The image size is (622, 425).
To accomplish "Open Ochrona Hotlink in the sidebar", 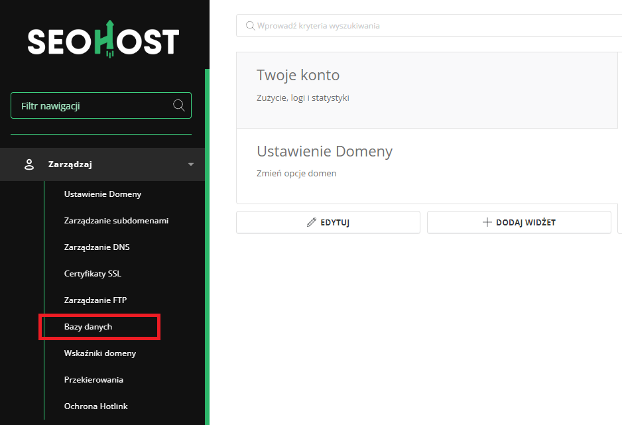I will click(96, 406).
